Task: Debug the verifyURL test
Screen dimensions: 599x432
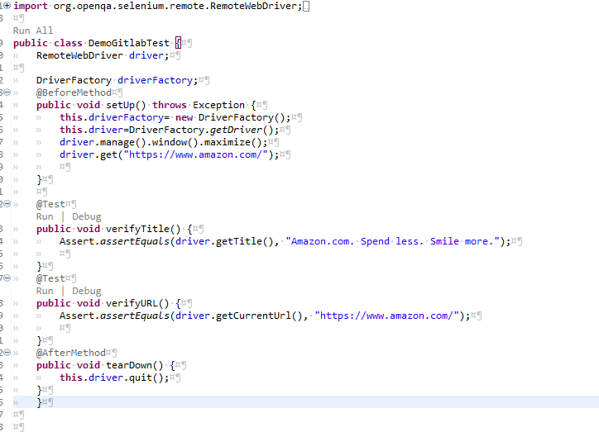Action: tap(87, 291)
